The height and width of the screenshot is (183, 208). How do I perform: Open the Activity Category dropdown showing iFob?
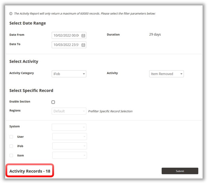click(x=69, y=74)
